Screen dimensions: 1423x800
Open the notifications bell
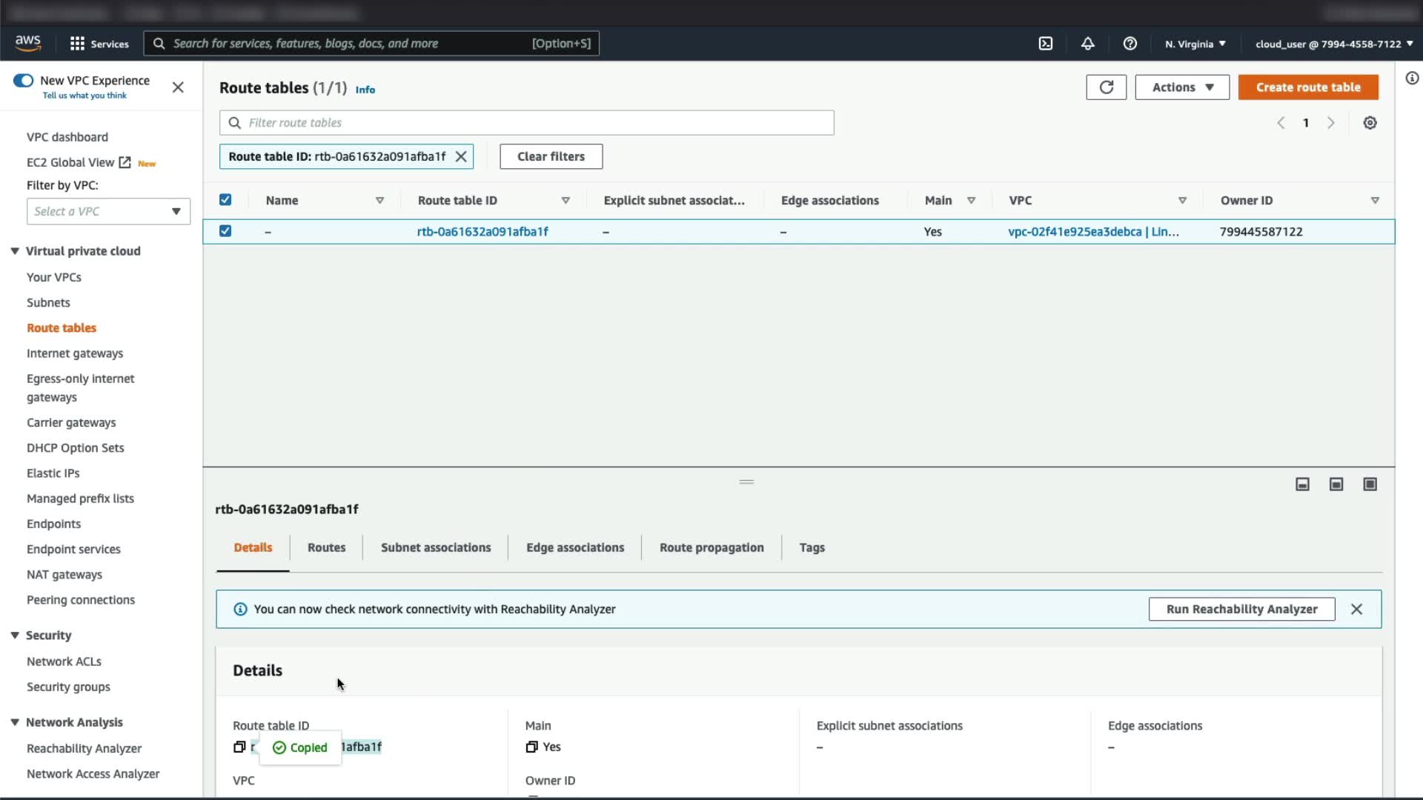coord(1087,44)
